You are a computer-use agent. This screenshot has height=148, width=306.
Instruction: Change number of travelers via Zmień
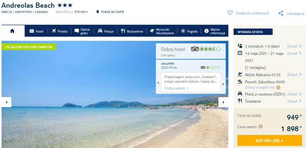tap(294, 46)
